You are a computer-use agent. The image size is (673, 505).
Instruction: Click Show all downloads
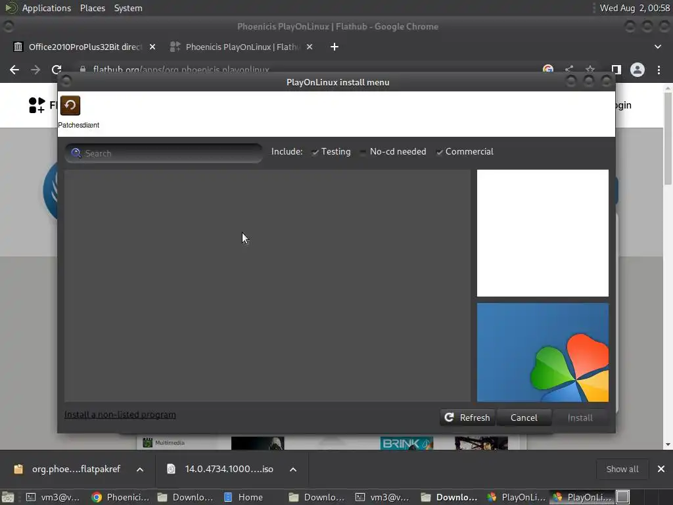click(622, 469)
